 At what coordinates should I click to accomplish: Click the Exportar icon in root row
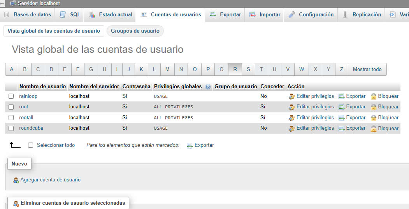tap(342, 107)
